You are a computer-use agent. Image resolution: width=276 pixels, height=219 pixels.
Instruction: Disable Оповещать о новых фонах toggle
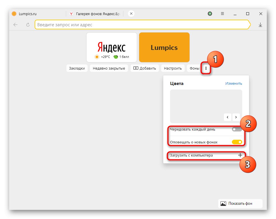pyautogui.click(x=237, y=142)
